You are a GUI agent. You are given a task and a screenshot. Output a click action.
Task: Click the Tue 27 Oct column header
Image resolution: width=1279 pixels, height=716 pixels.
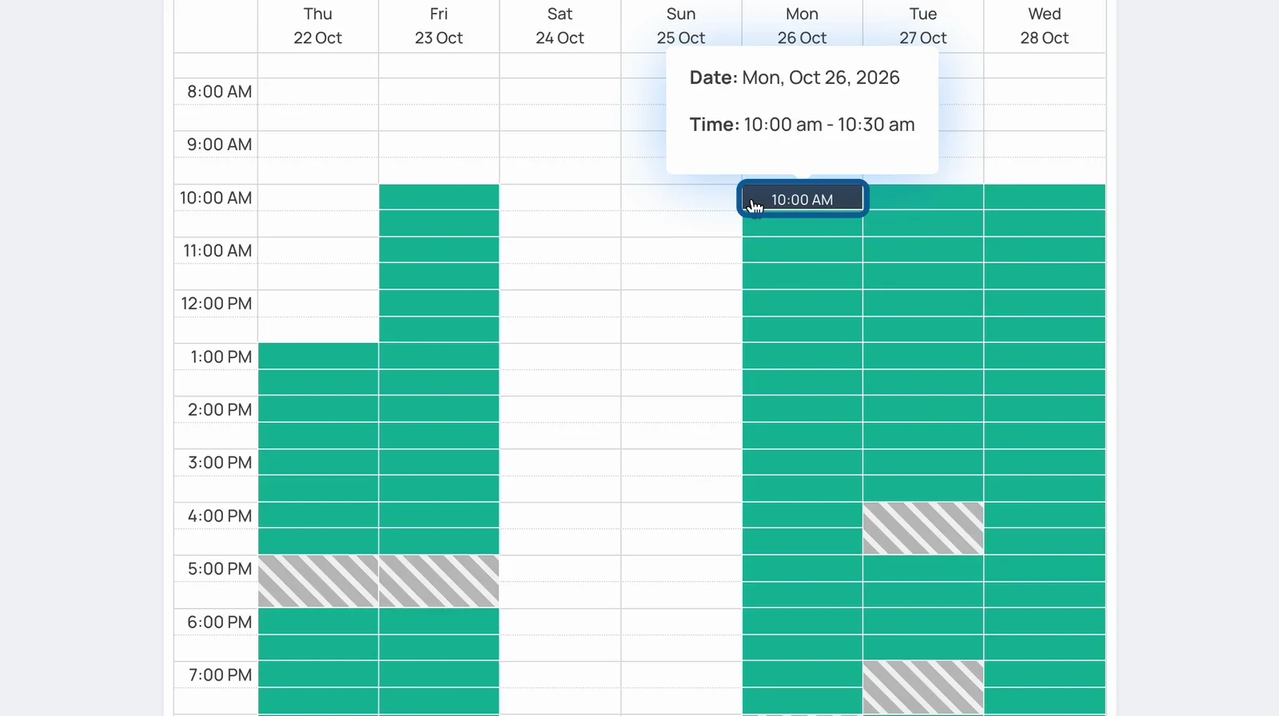[923, 26]
